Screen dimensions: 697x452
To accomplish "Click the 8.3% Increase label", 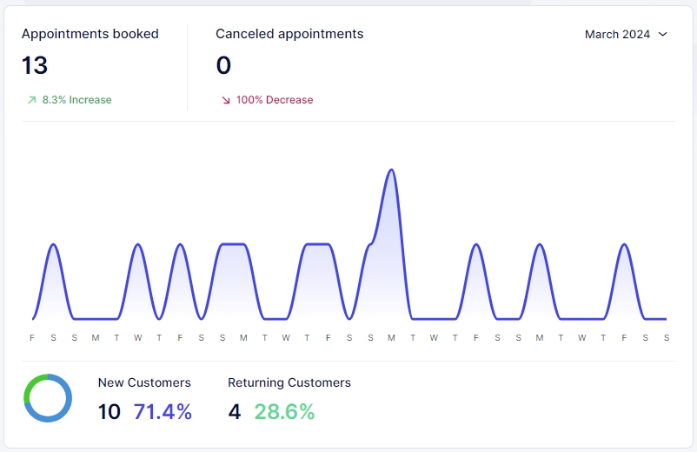I will [76, 100].
